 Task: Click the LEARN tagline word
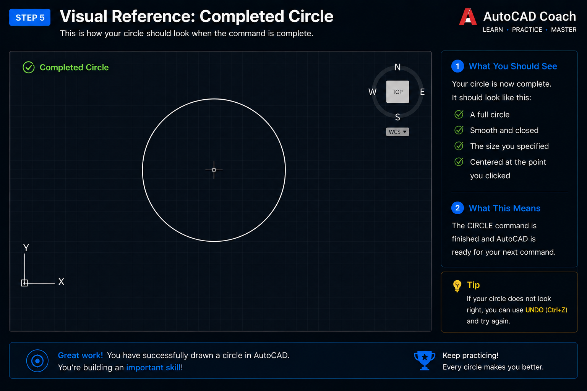493,30
